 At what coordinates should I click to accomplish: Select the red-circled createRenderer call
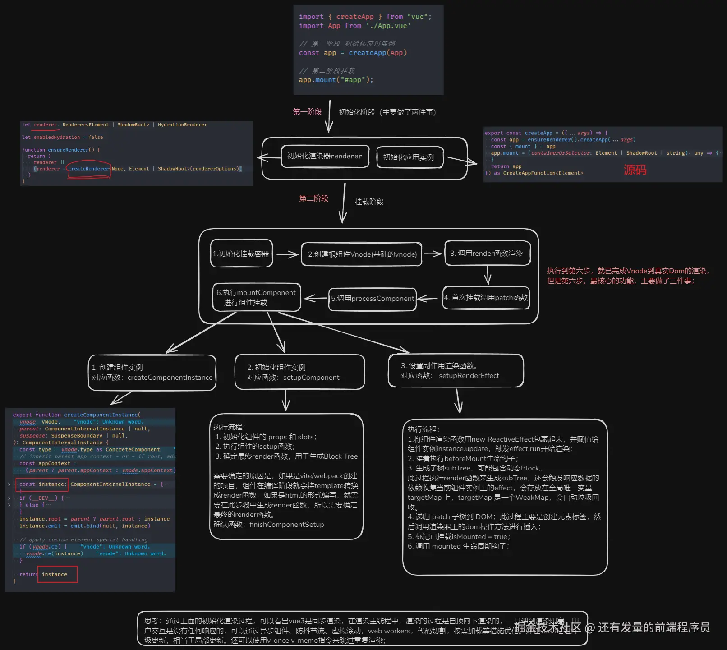[88, 168]
